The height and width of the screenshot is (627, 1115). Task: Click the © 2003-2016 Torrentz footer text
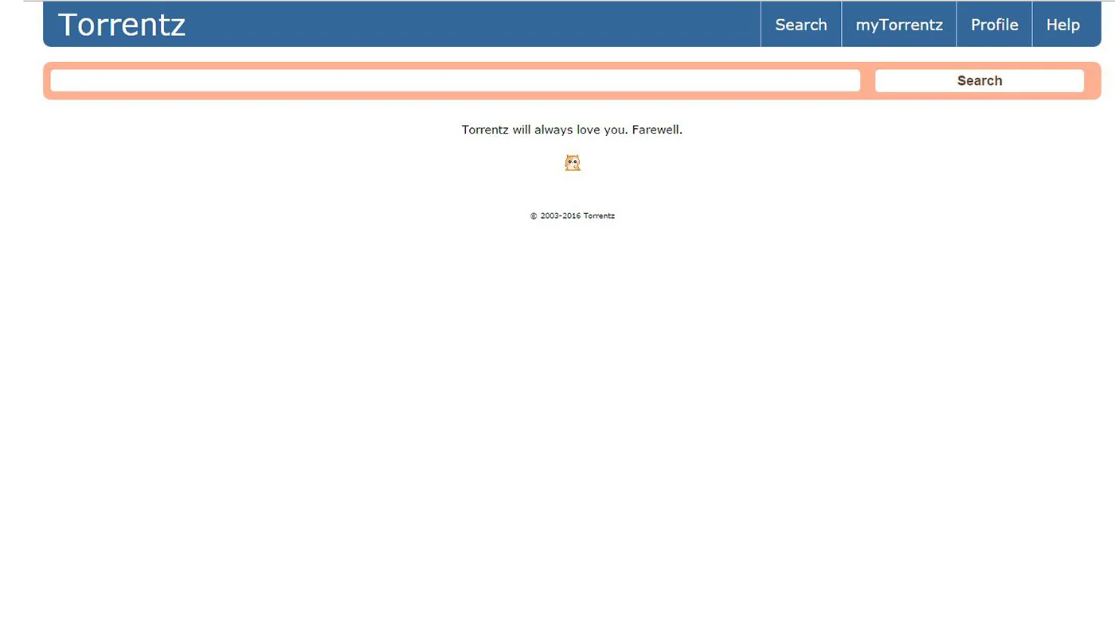[x=573, y=216]
